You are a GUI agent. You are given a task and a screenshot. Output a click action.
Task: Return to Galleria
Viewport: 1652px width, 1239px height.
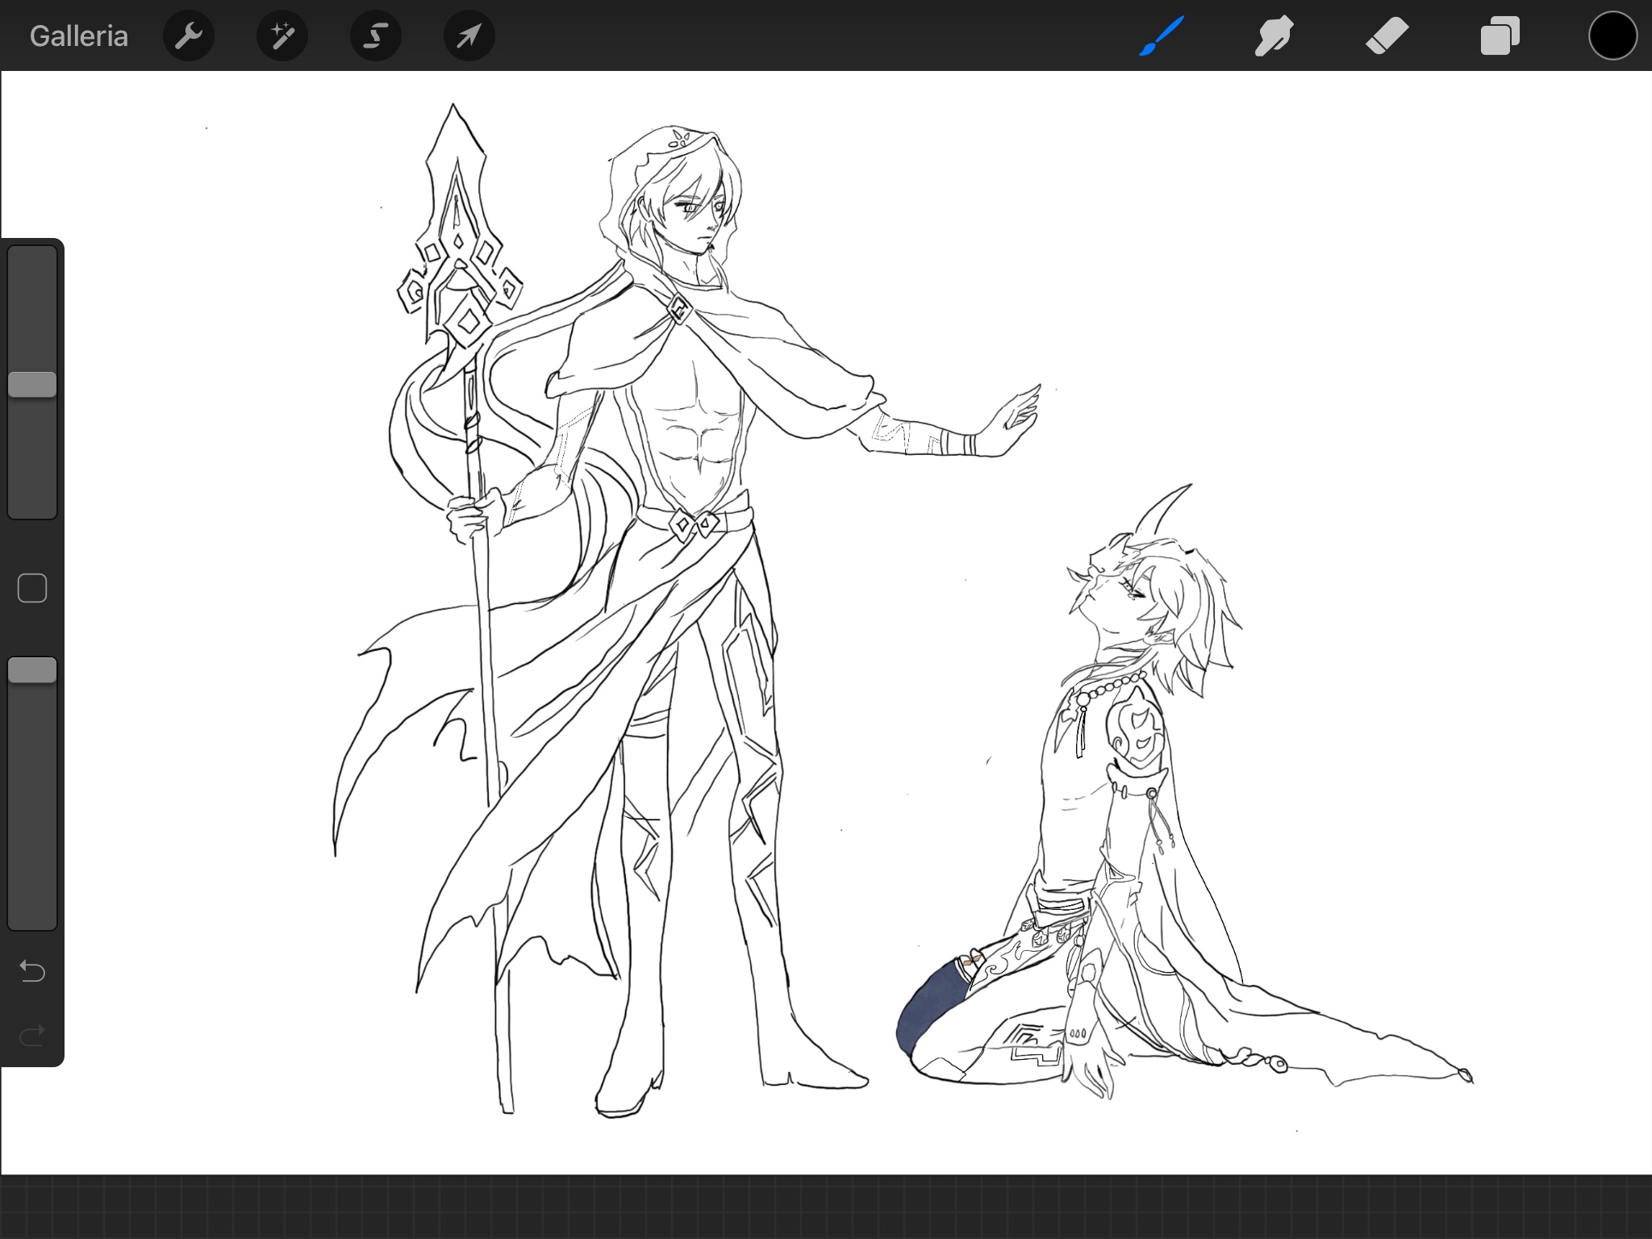coord(78,36)
